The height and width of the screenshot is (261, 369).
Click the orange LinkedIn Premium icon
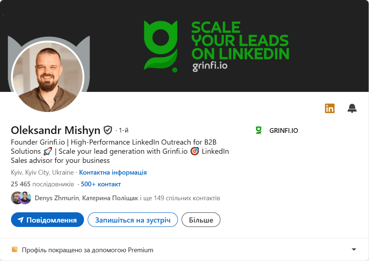[x=329, y=108]
